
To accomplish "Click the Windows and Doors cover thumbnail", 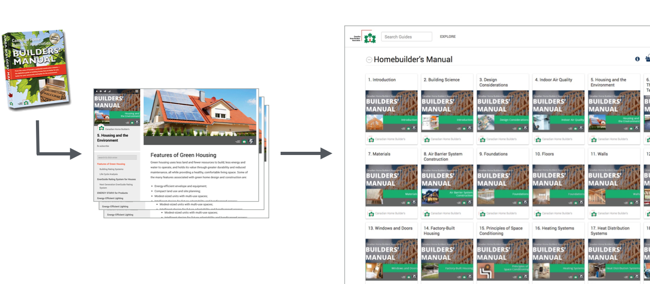I will tap(392, 259).
